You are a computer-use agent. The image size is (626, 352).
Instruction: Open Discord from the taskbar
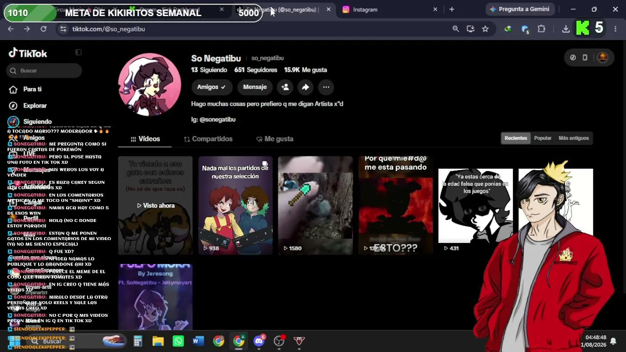click(x=259, y=341)
